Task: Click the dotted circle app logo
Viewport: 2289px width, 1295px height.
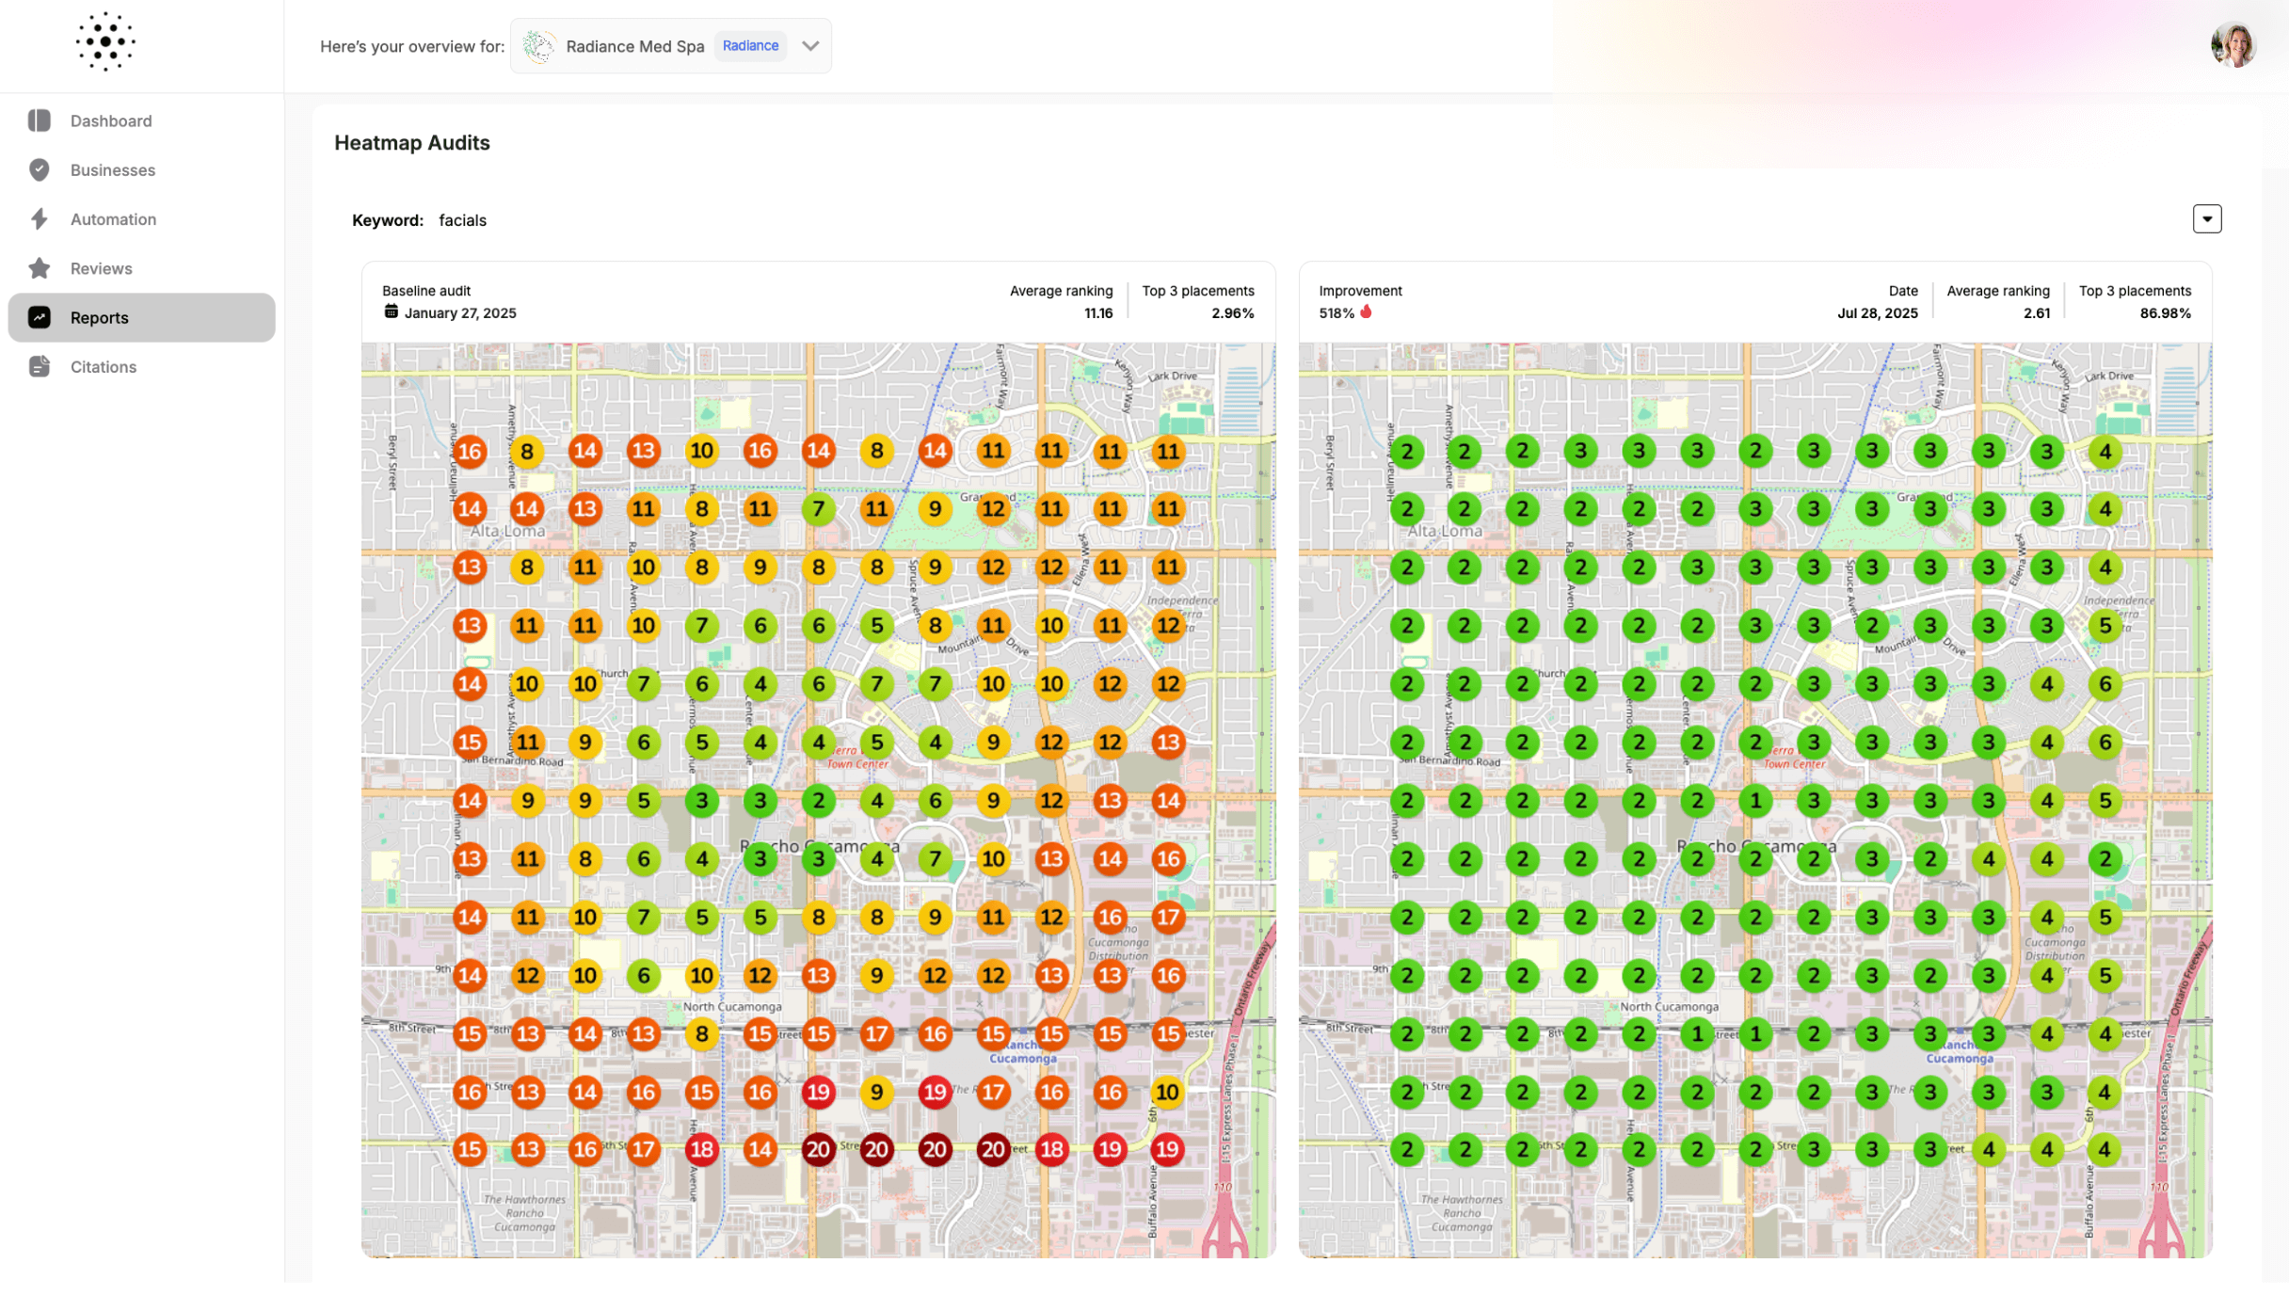Action: tap(105, 42)
